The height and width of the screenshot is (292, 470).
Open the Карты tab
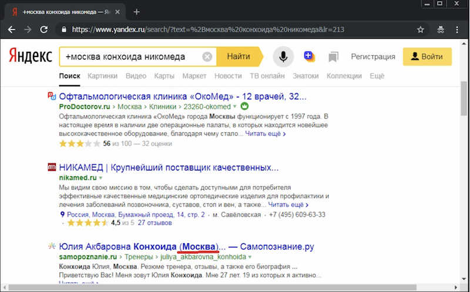tap(164, 76)
